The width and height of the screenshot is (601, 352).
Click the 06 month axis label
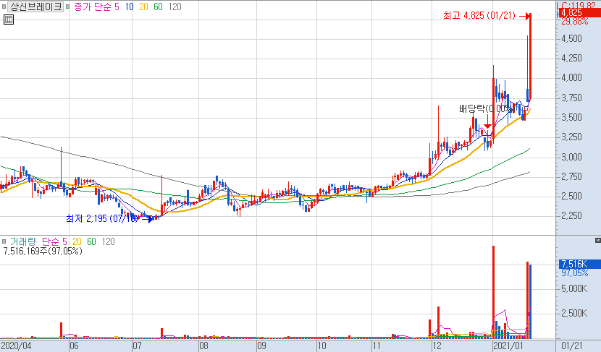tap(74, 346)
